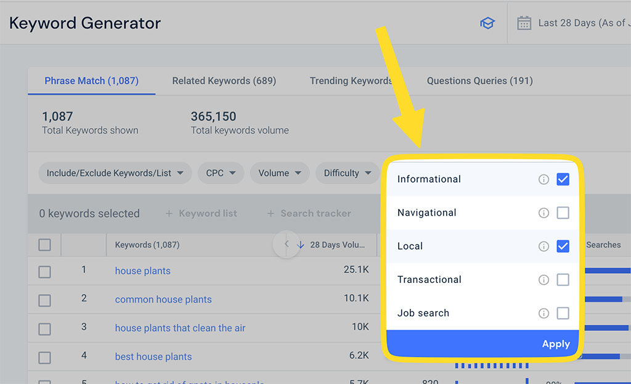Click the Informational option label
The height and width of the screenshot is (384, 631).
click(x=429, y=179)
